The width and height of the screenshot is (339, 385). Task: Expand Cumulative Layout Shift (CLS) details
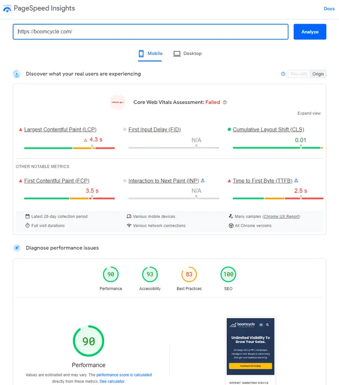pos(268,130)
